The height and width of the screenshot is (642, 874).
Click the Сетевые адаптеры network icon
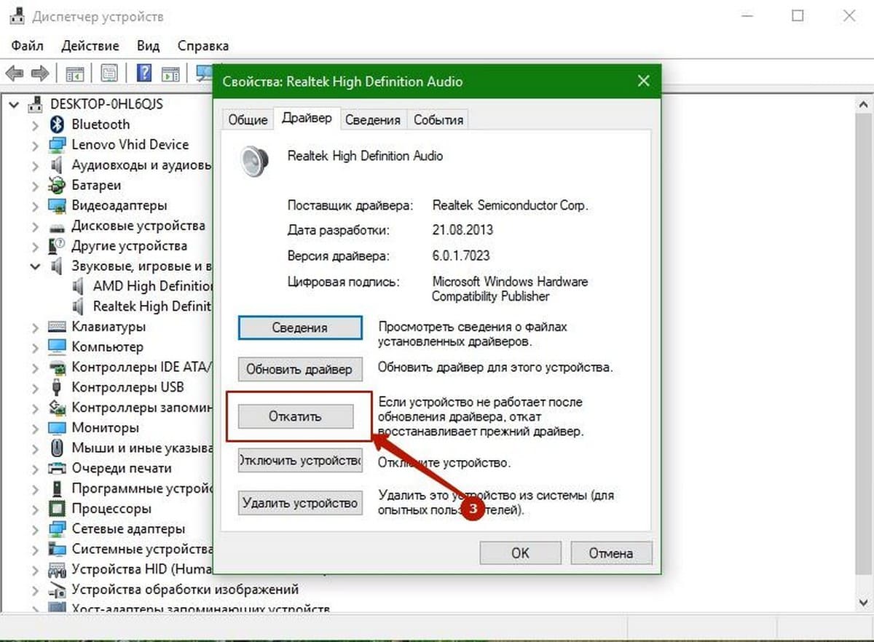(57, 529)
